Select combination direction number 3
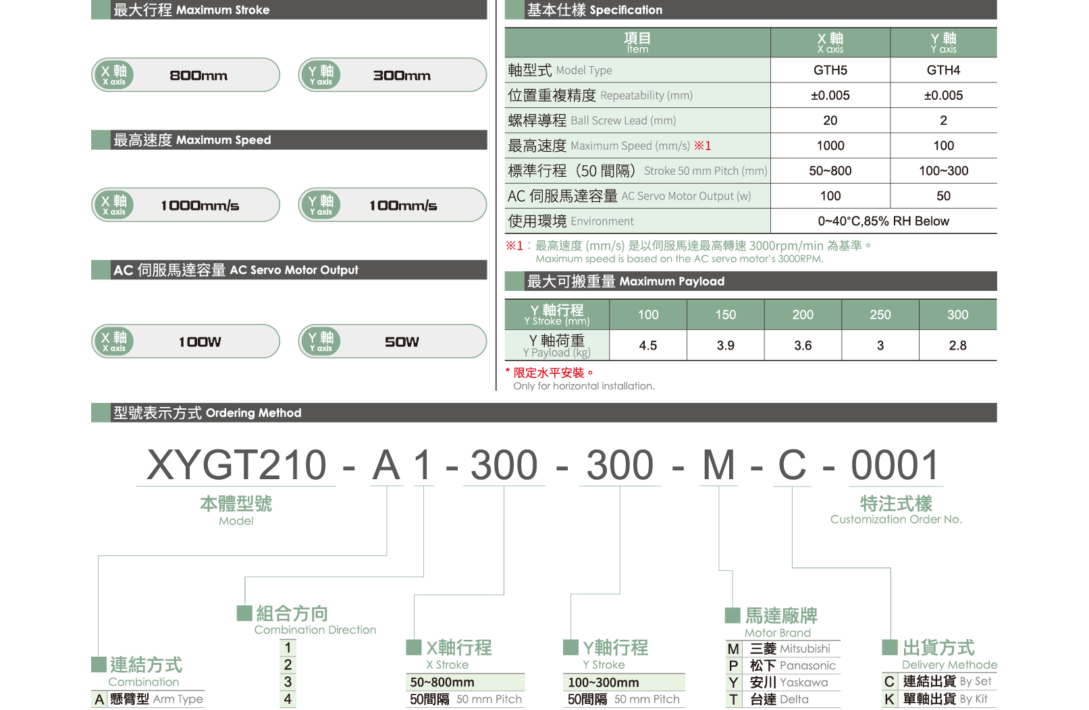The image size is (1089, 710). (288, 682)
